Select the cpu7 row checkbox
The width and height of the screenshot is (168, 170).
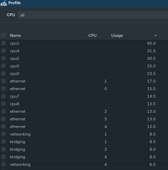(x=3, y=96)
